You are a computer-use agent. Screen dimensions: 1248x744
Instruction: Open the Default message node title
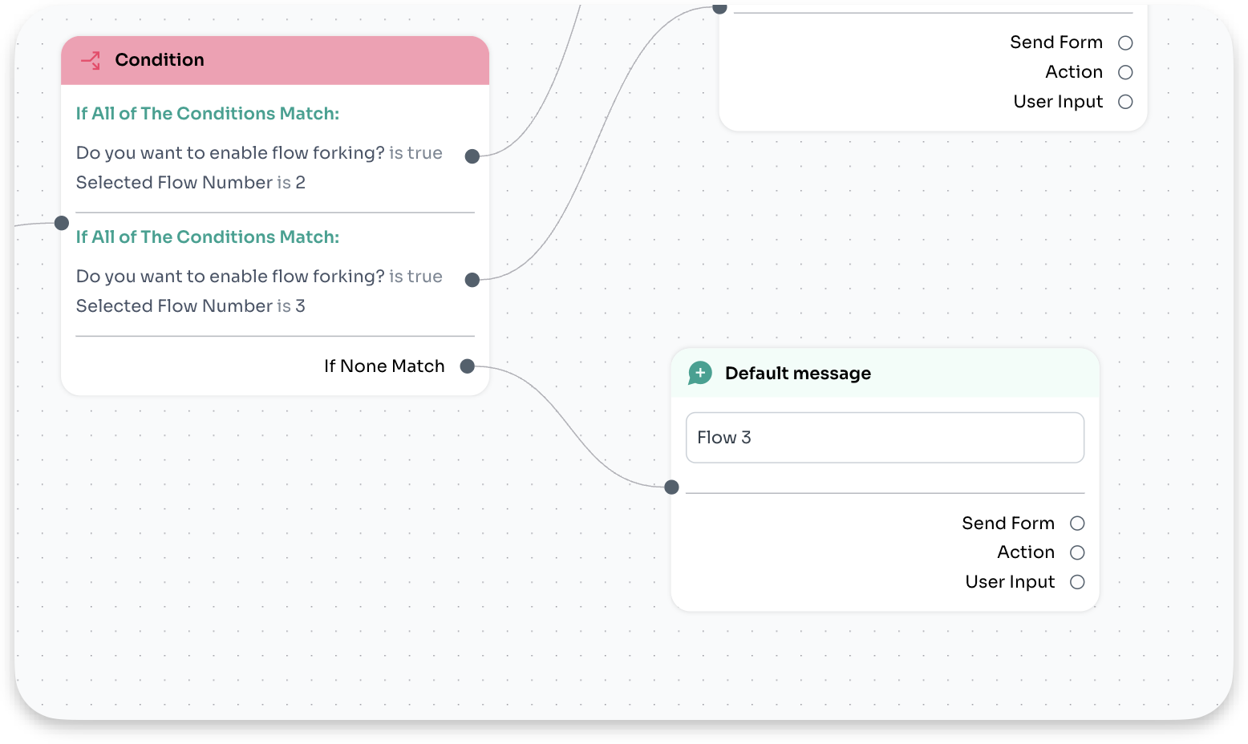798,374
